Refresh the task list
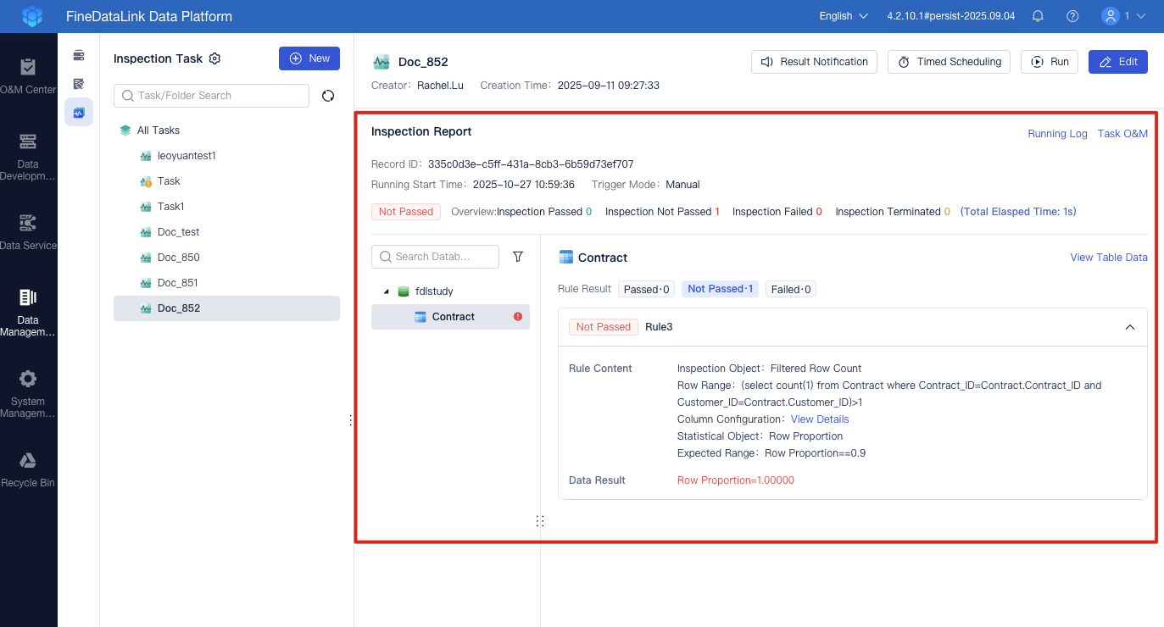The image size is (1164, 627). pos(328,96)
